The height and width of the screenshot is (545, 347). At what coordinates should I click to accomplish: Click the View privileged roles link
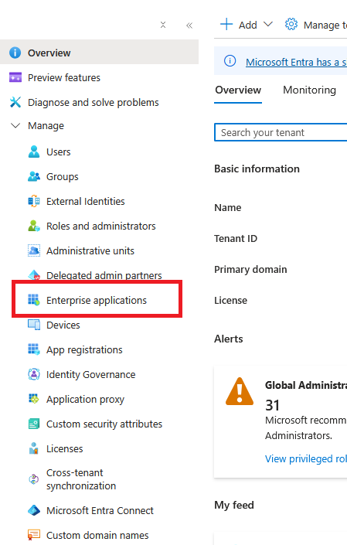click(x=306, y=458)
